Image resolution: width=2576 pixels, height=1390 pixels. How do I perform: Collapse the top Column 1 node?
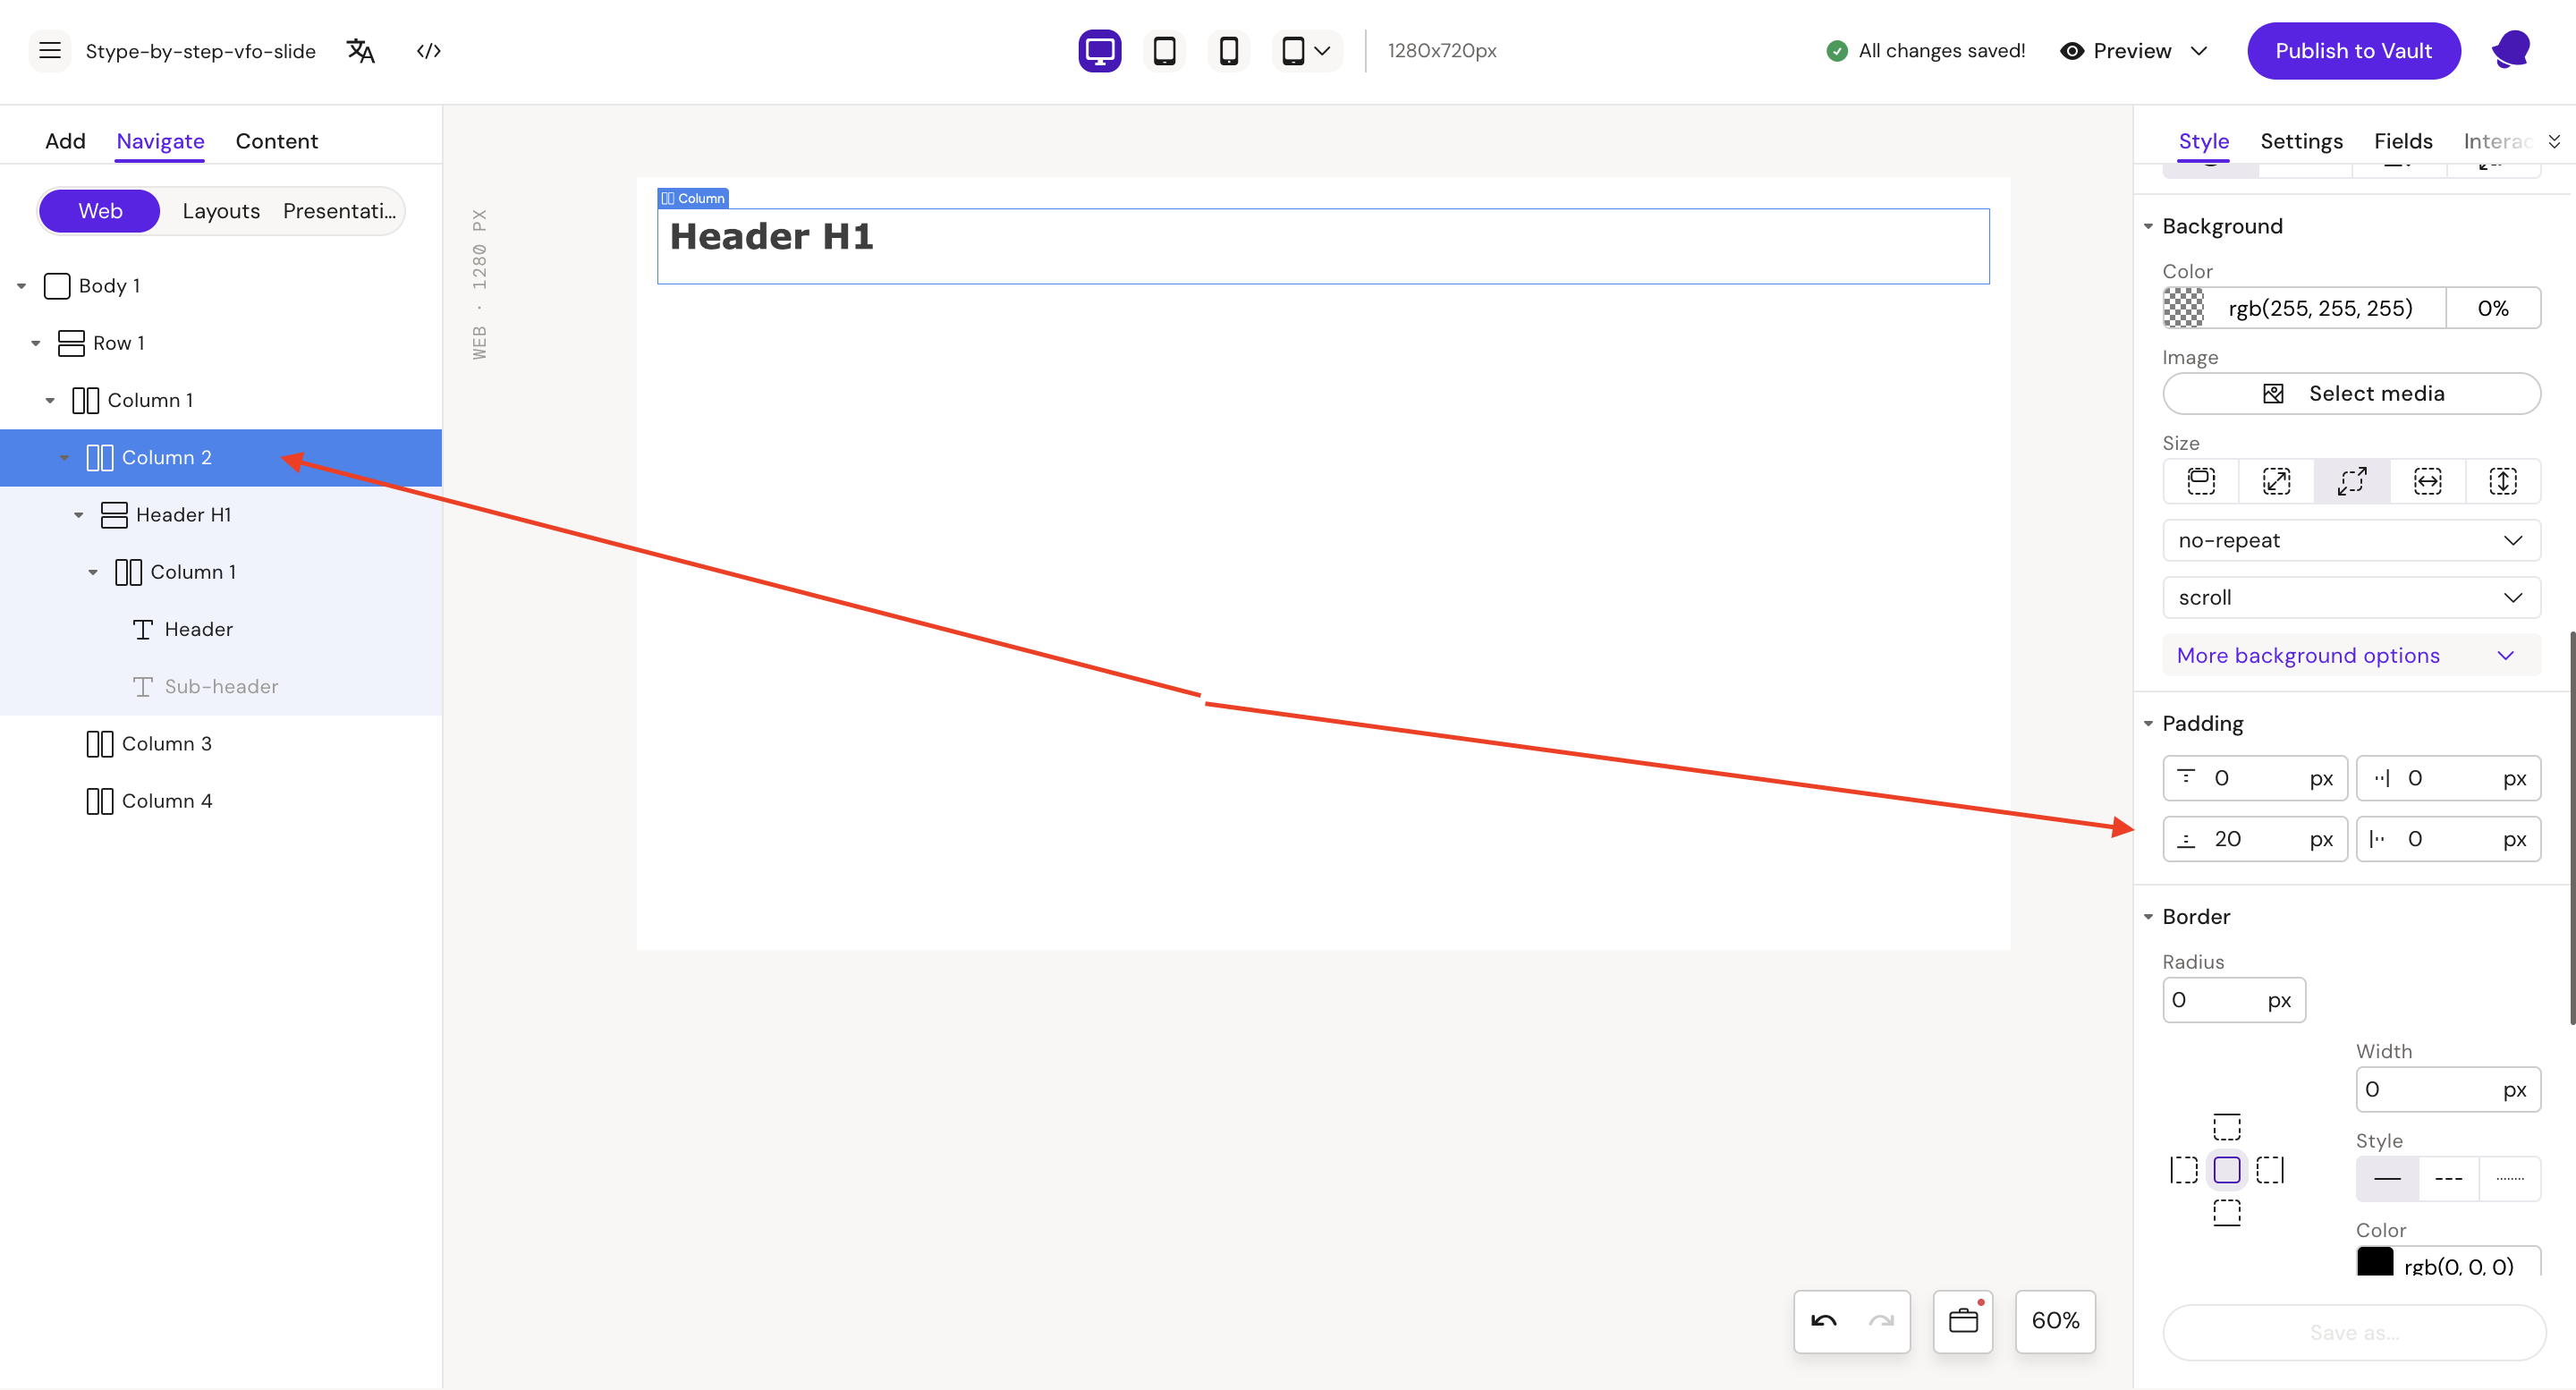(x=50, y=400)
